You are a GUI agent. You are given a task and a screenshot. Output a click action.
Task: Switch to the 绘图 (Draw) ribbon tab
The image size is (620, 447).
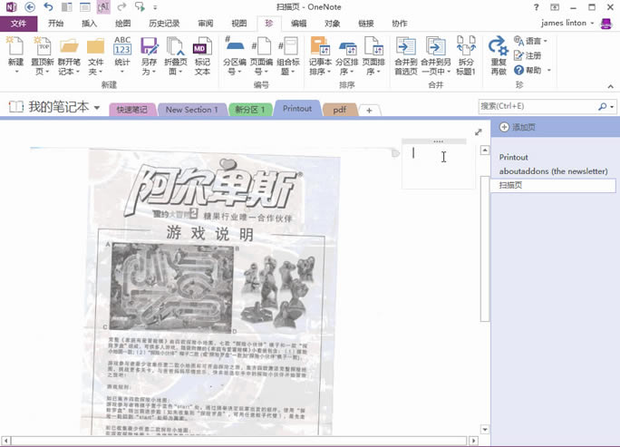point(122,24)
